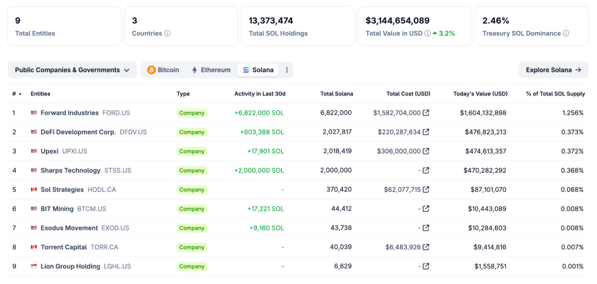597x284 pixels.
Task: Open external link for Upexi total cost
Action: [x=426, y=151]
